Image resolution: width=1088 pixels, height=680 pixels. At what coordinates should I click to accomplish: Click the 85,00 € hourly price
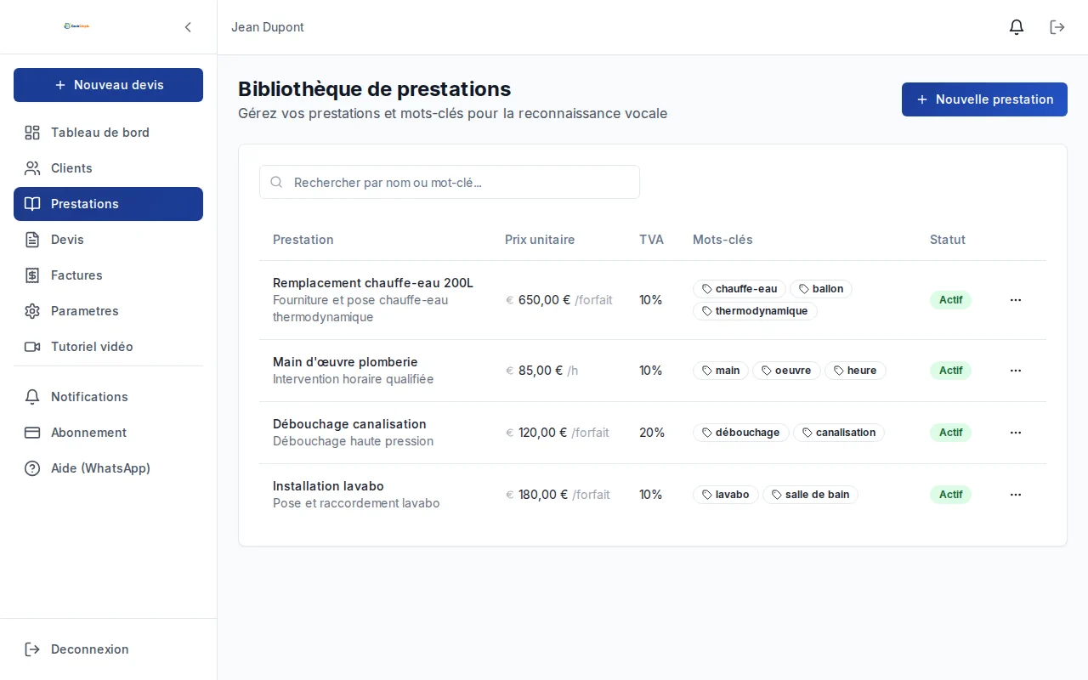pyautogui.click(x=541, y=371)
